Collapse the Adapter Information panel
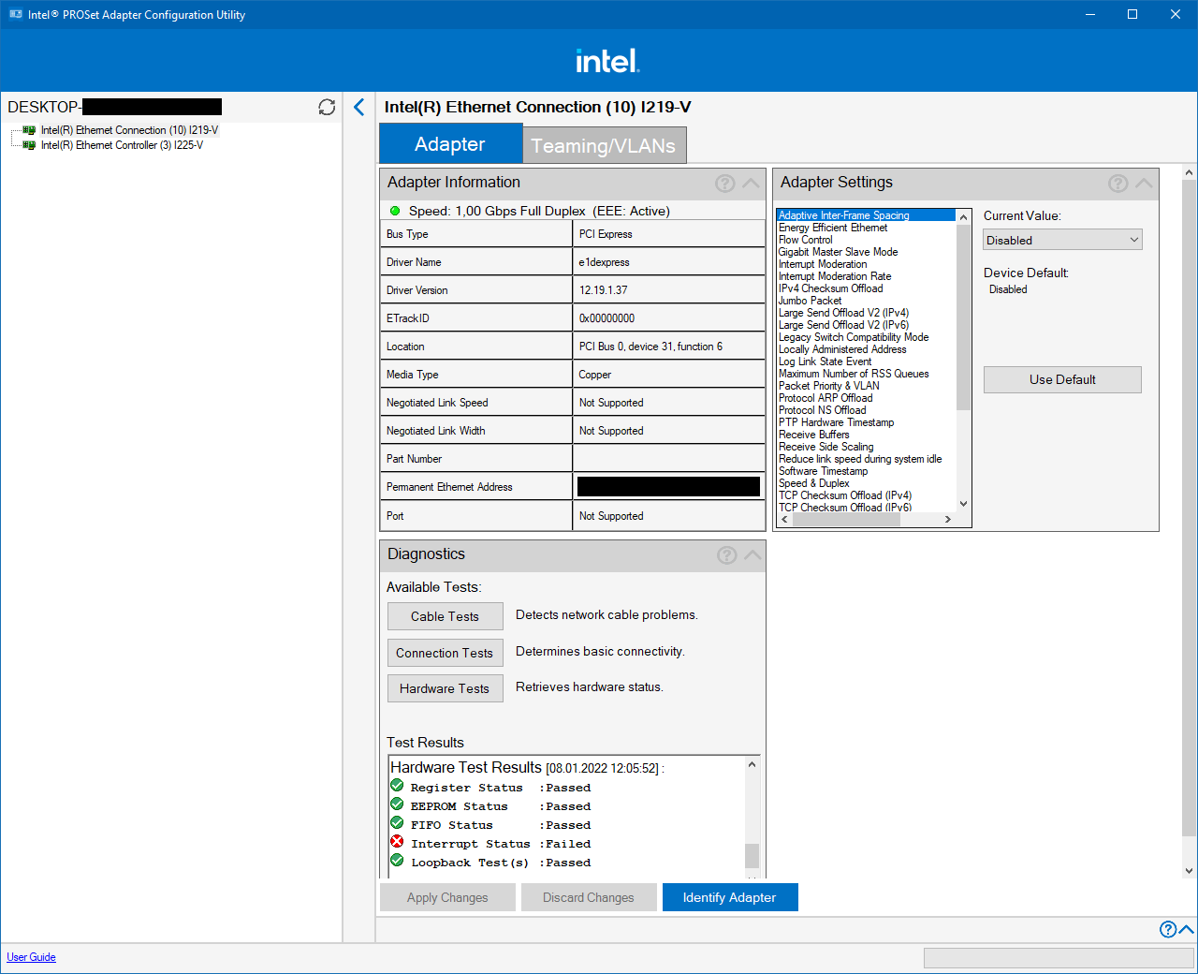1198x974 pixels. click(751, 184)
